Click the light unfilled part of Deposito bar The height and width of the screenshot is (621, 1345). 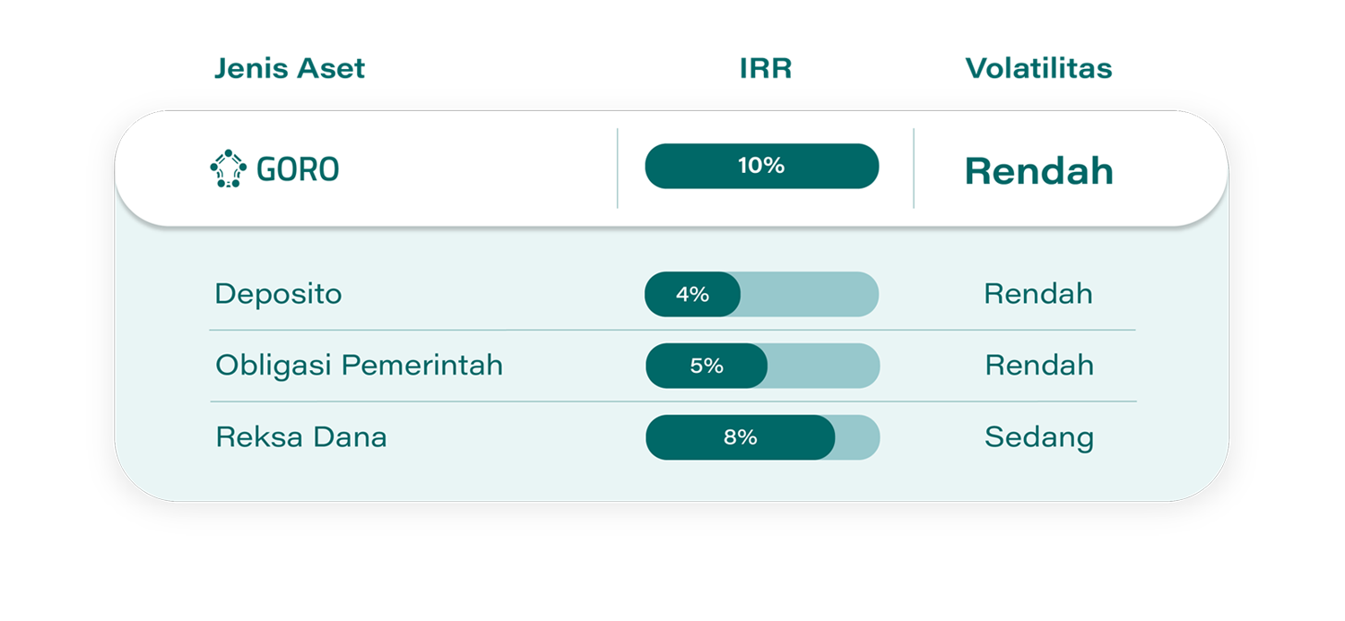(x=809, y=294)
